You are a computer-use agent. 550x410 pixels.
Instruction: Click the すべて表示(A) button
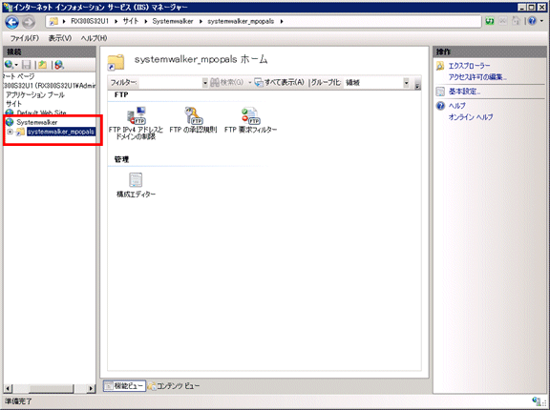pos(280,83)
